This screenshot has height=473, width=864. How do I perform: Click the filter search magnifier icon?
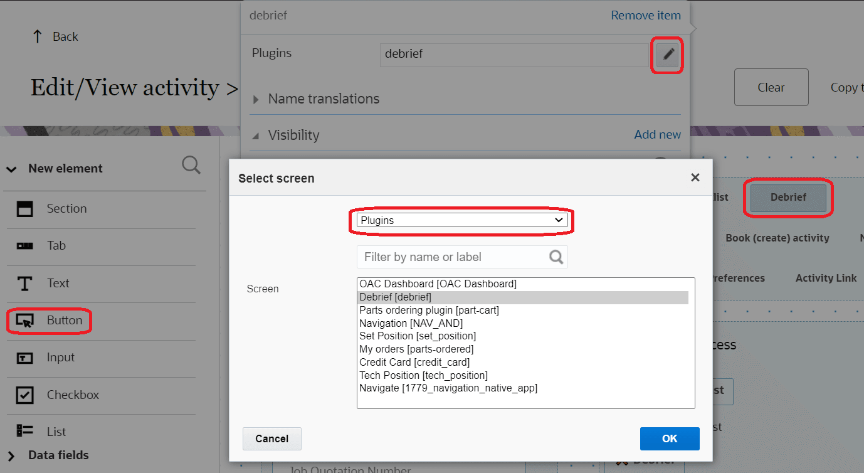coord(556,257)
